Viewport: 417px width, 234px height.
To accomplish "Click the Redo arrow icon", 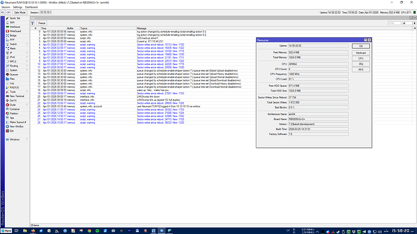I will (x=8, y=13).
